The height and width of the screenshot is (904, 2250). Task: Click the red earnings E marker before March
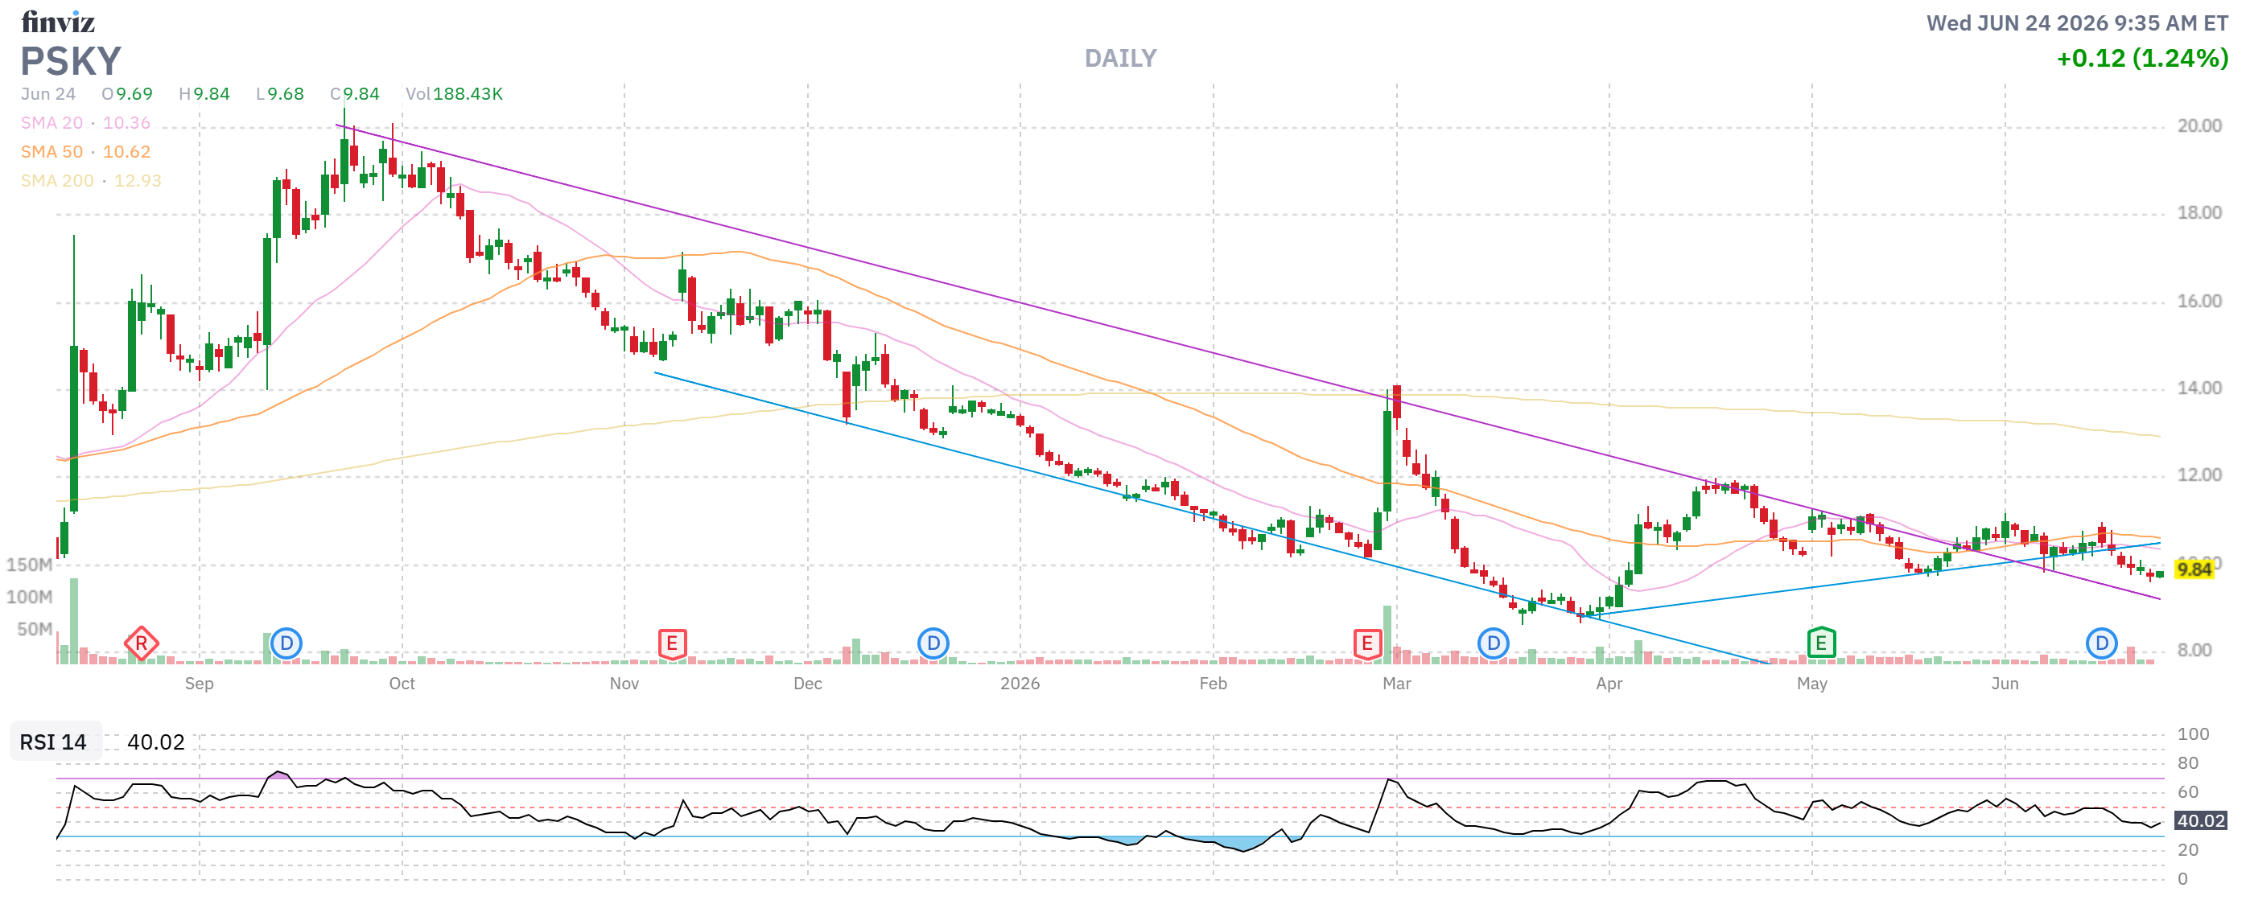pyautogui.click(x=1367, y=644)
